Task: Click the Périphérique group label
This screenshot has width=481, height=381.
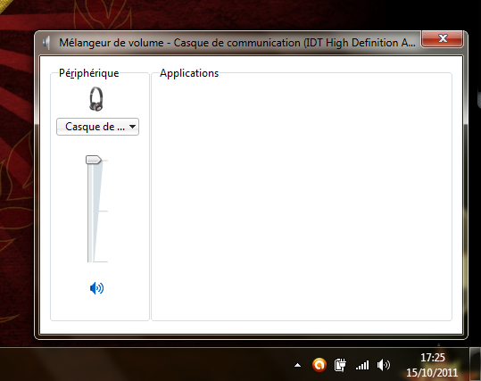Action: tap(89, 73)
